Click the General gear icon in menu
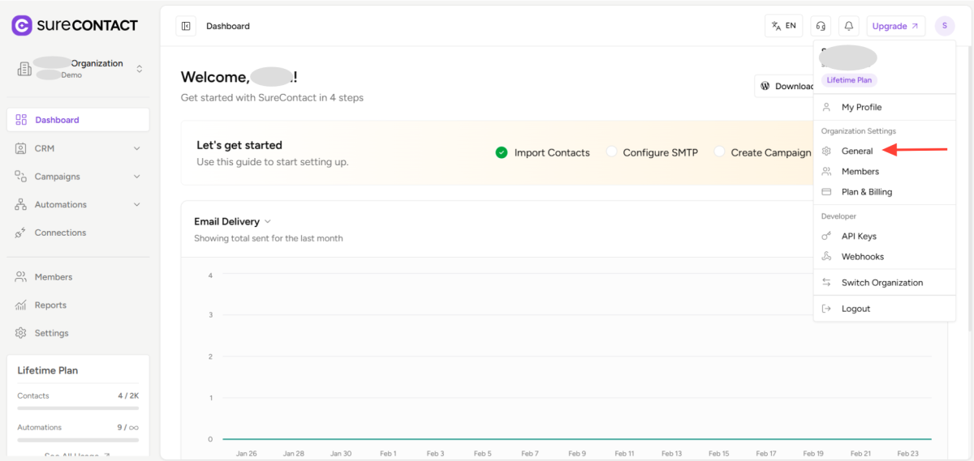The image size is (974, 461). point(826,151)
